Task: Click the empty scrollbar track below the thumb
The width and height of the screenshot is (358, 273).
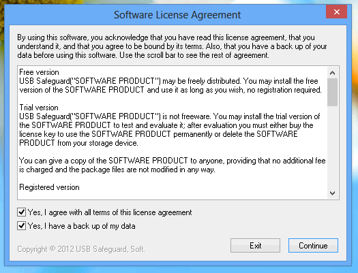Action: tap(333, 147)
